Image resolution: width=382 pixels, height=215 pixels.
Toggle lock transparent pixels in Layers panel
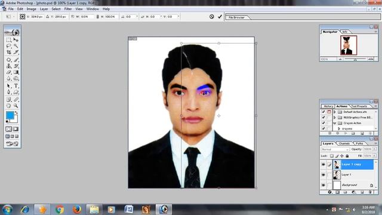332,156
